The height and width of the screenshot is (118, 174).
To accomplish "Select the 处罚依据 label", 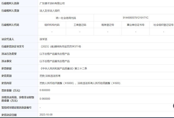I will point(7,69).
